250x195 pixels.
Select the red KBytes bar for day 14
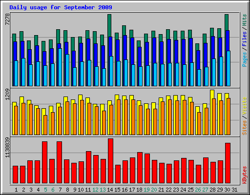pos(110,161)
